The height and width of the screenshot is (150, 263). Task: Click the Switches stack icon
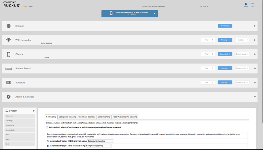9,83
